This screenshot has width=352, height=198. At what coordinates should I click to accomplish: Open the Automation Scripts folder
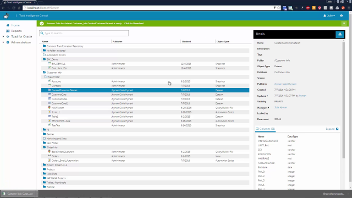point(56,55)
